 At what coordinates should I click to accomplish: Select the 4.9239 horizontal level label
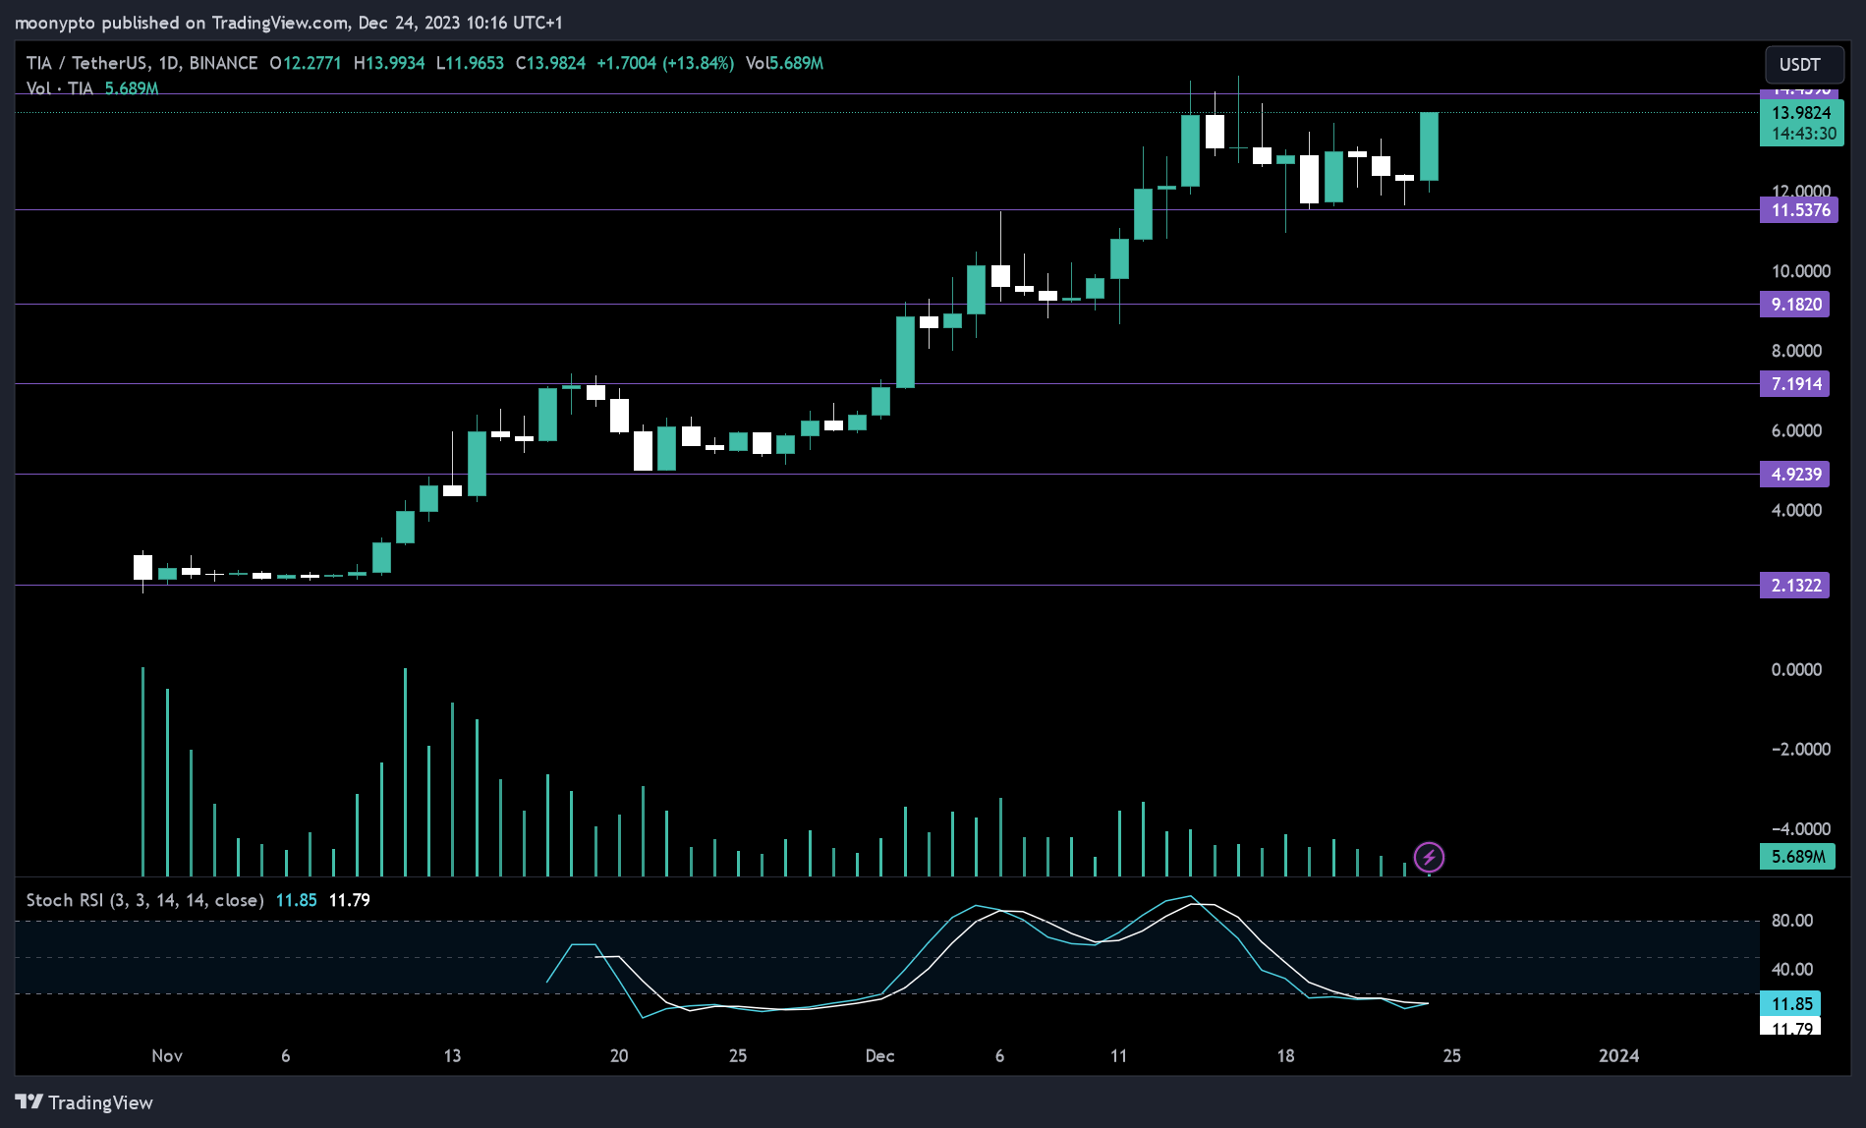1795,475
